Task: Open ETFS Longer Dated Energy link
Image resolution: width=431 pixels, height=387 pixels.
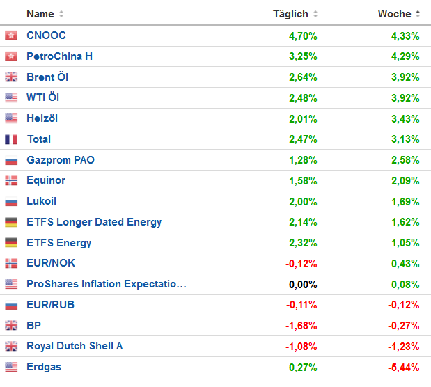Action: point(94,222)
